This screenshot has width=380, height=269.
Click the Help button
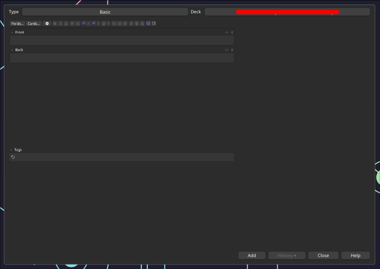point(356,255)
